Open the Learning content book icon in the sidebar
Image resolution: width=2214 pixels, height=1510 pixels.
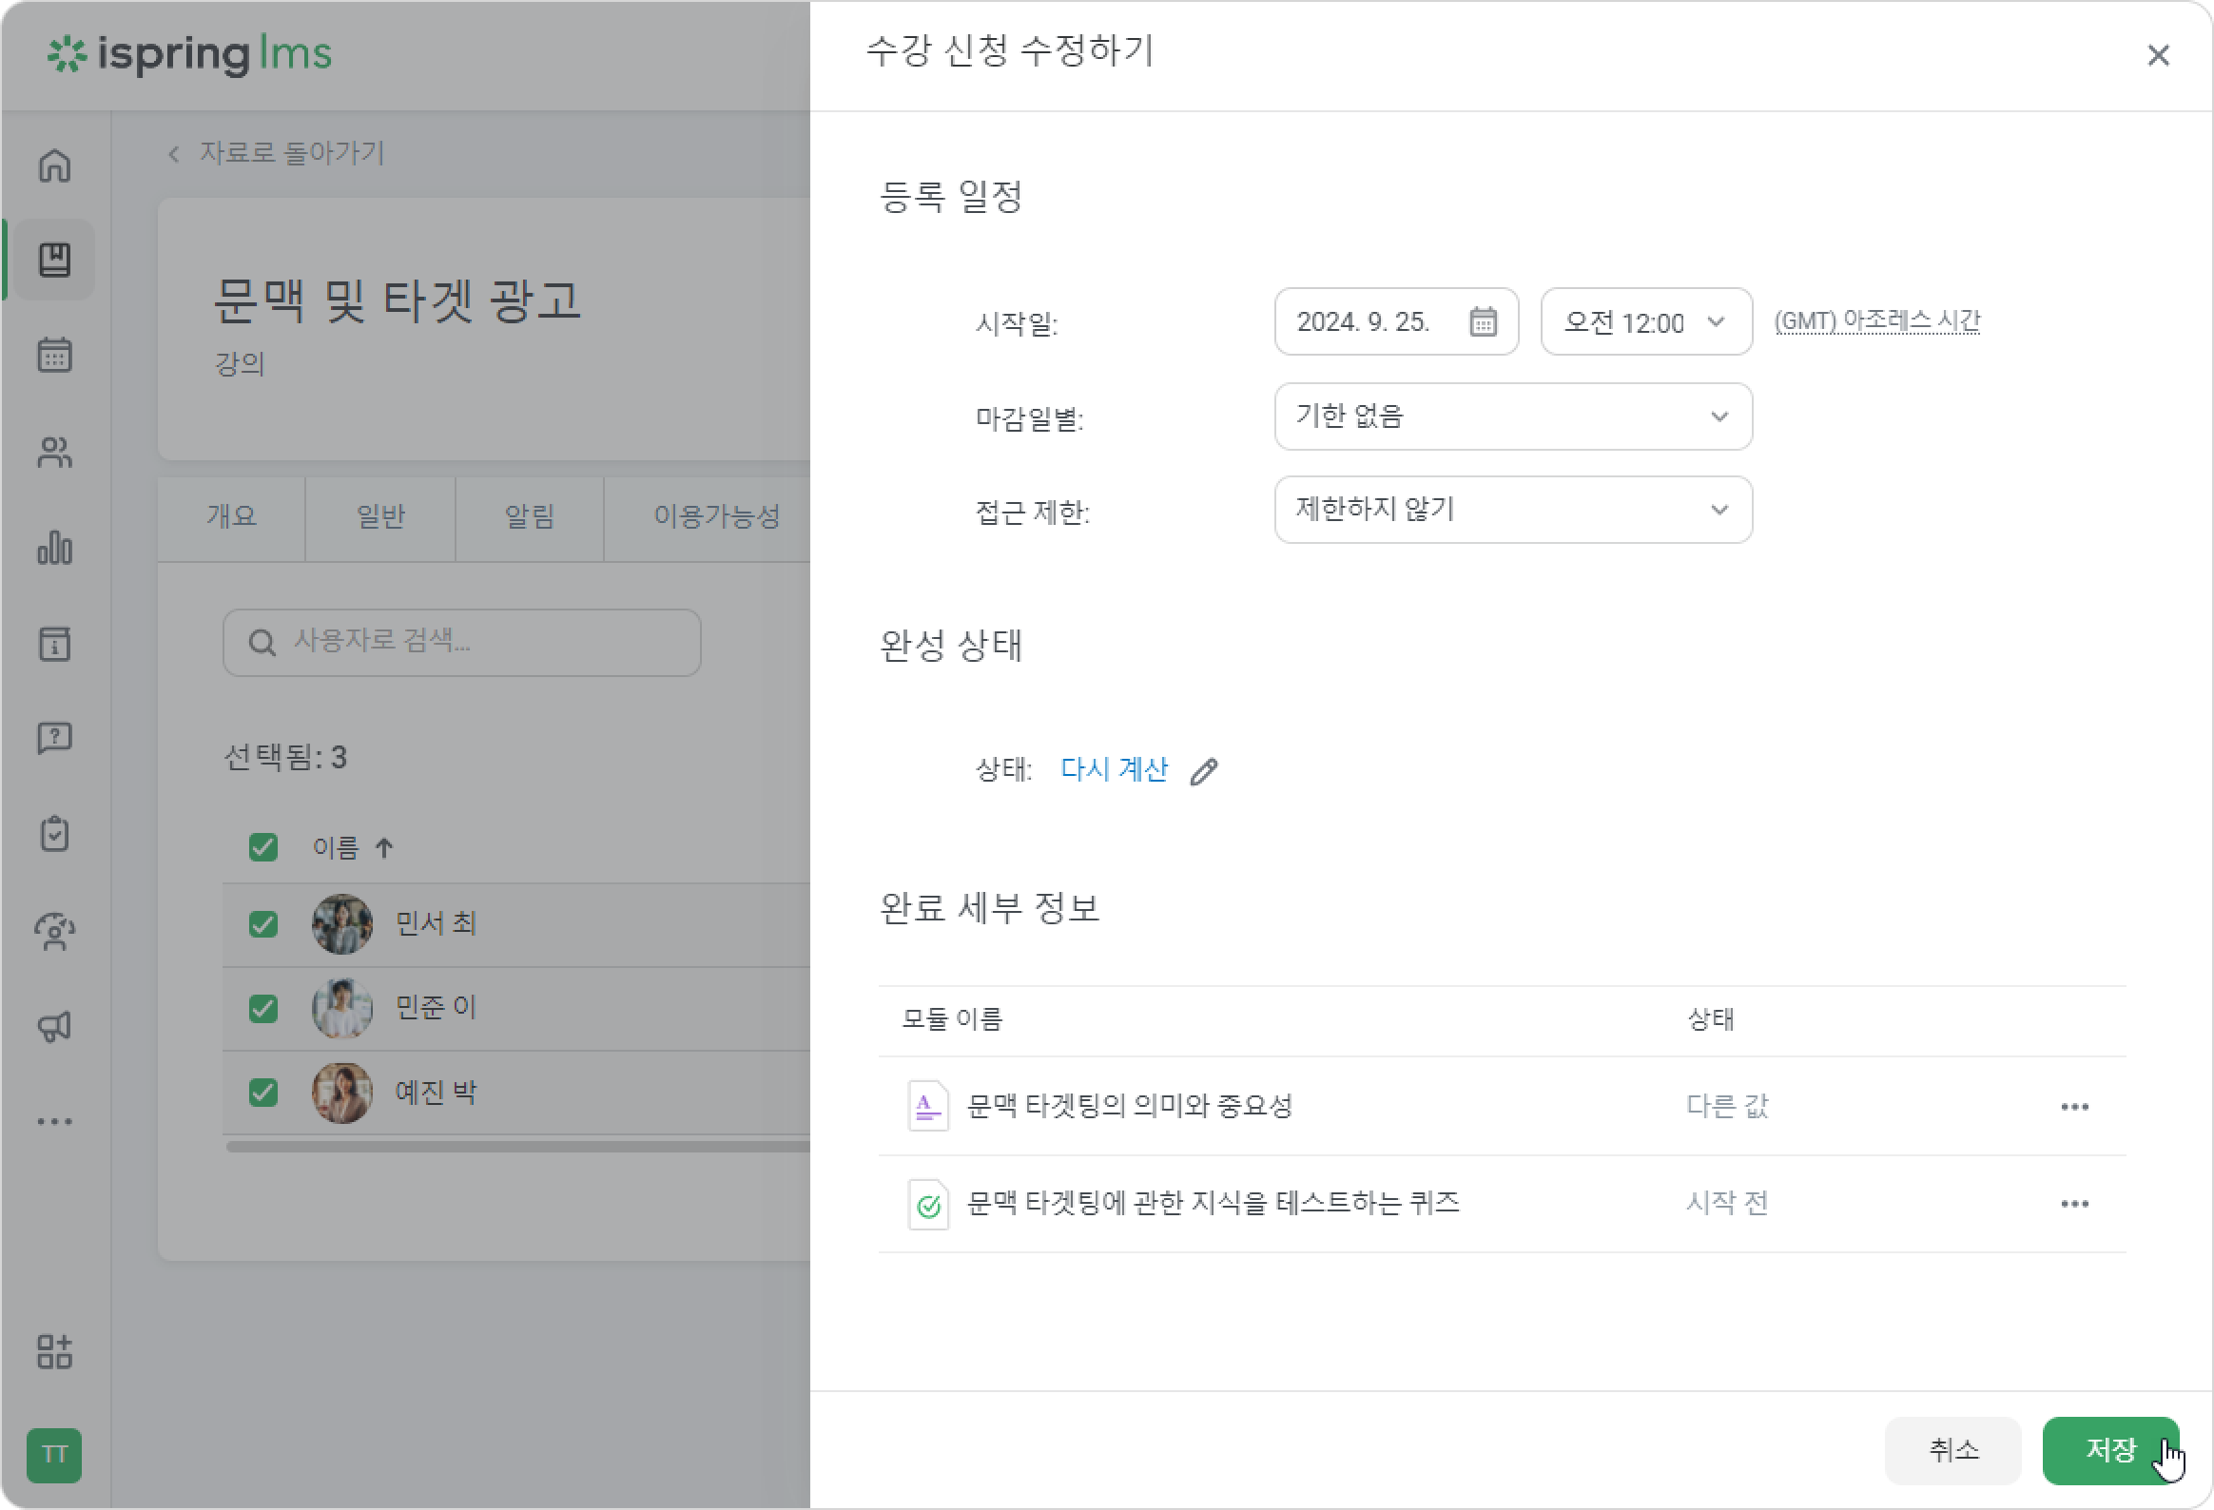point(54,260)
